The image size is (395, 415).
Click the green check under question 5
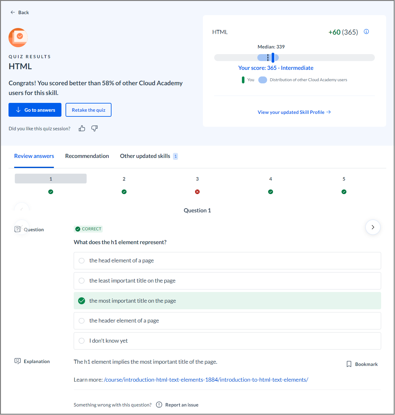click(x=344, y=192)
